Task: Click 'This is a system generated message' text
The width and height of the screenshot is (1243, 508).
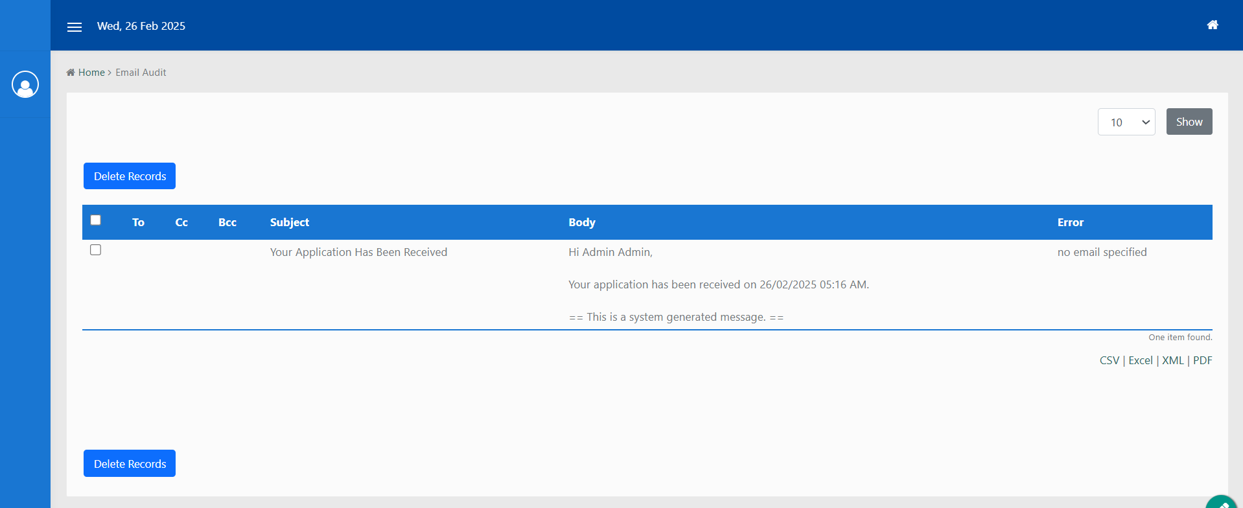Action: [676, 317]
